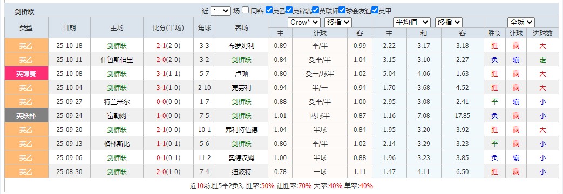
Task: Click the 英锦赛 type cell dated 25-10-08
Action: tap(26, 73)
